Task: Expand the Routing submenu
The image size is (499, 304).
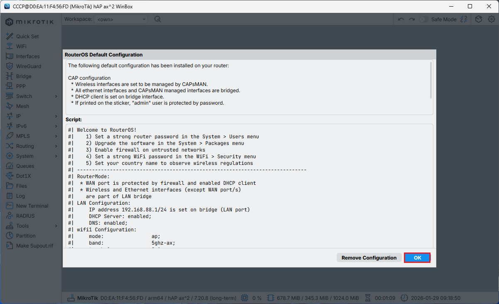Action: (x=56, y=146)
